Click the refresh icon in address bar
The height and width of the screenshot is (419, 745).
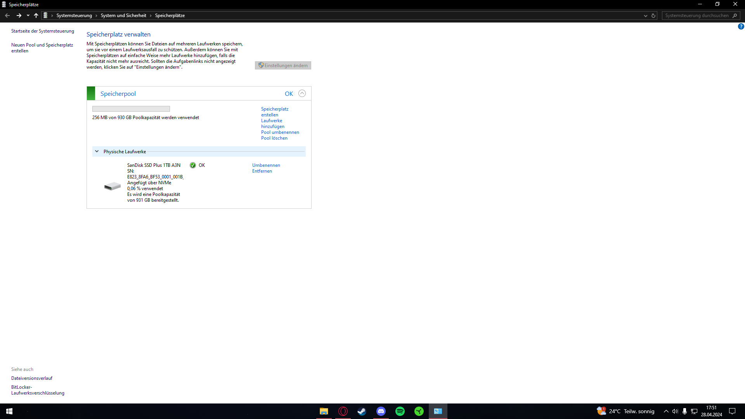[x=653, y=16]
